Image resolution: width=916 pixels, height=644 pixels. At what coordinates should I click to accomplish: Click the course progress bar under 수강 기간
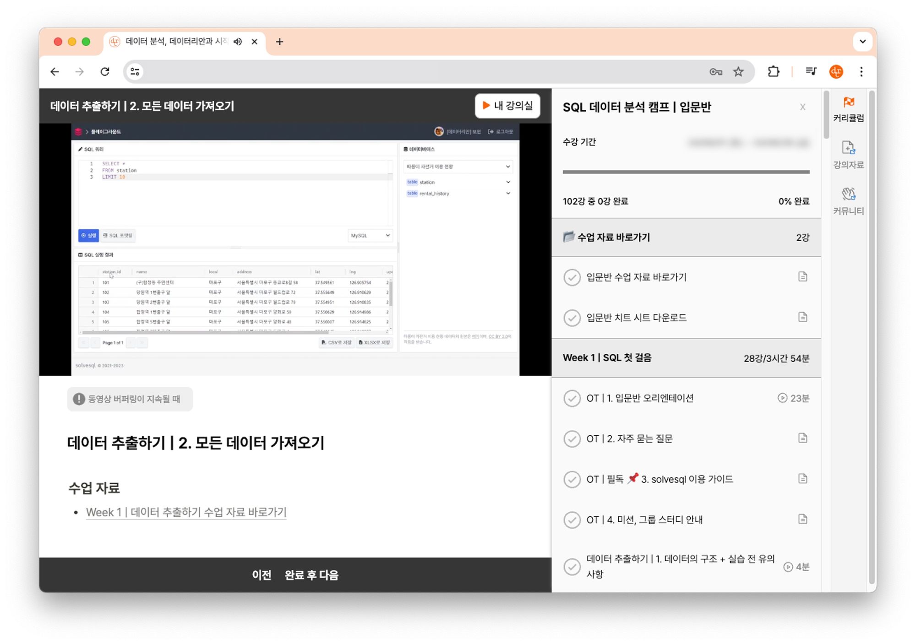click(686, 172)
